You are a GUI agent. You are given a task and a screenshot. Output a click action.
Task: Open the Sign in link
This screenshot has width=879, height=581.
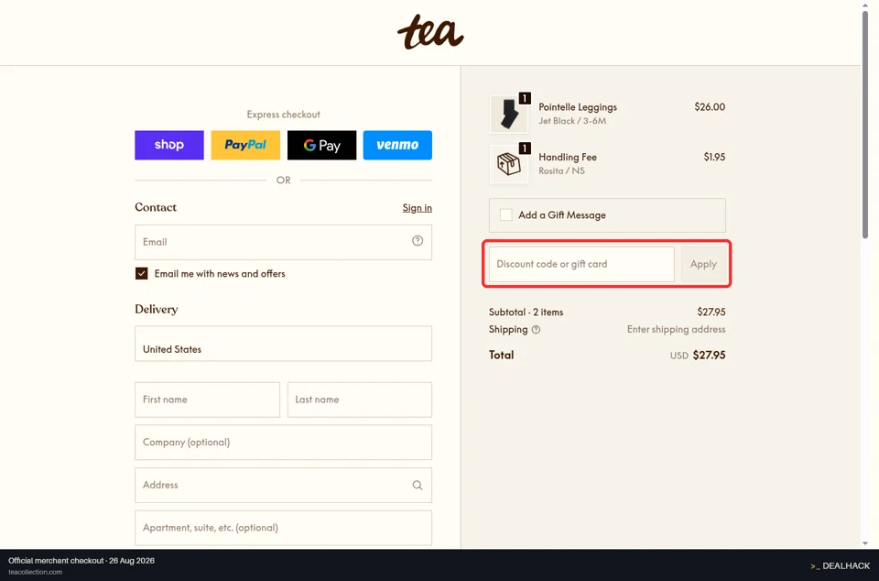point(418,208)
